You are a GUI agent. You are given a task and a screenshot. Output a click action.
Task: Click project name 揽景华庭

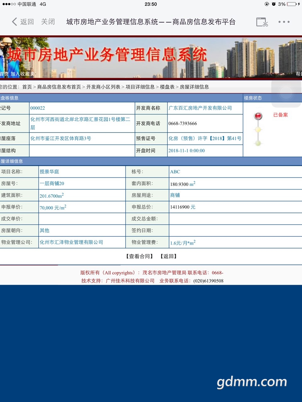pos(49,172)
